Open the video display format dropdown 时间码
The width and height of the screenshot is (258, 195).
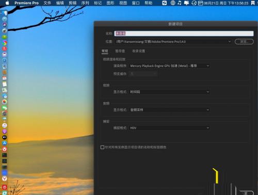pyautogui.click(x=169, y=92)
